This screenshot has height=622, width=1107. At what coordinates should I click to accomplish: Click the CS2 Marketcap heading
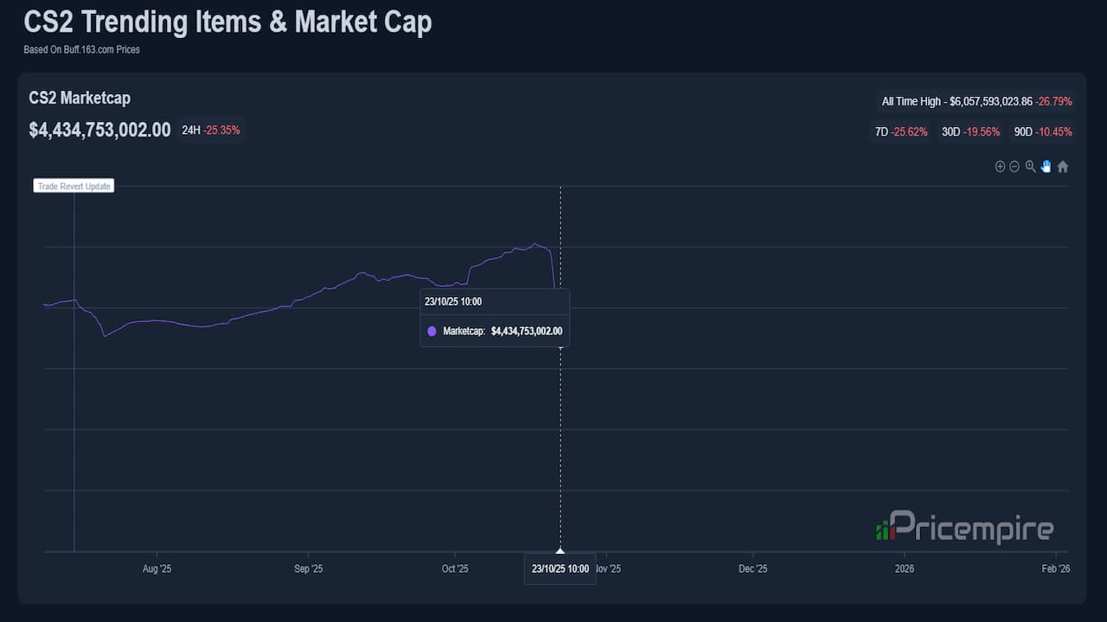[80, 98]
